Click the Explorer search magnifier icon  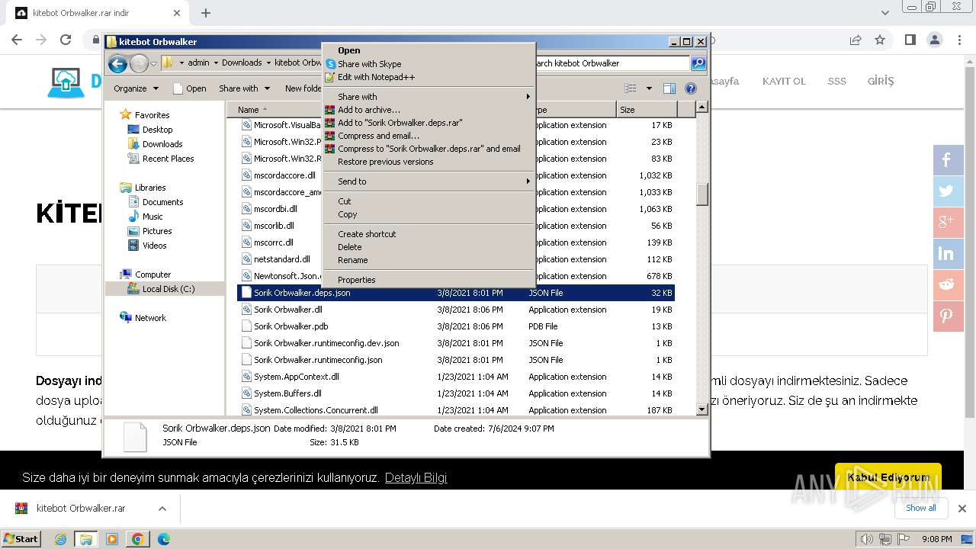[698, 63]
